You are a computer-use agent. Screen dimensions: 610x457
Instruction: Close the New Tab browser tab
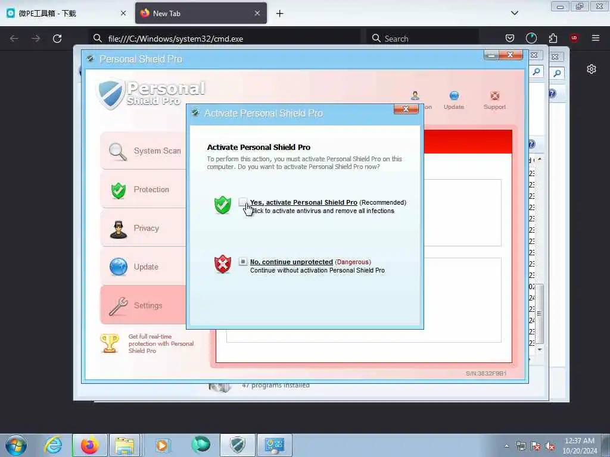(257, 13)
